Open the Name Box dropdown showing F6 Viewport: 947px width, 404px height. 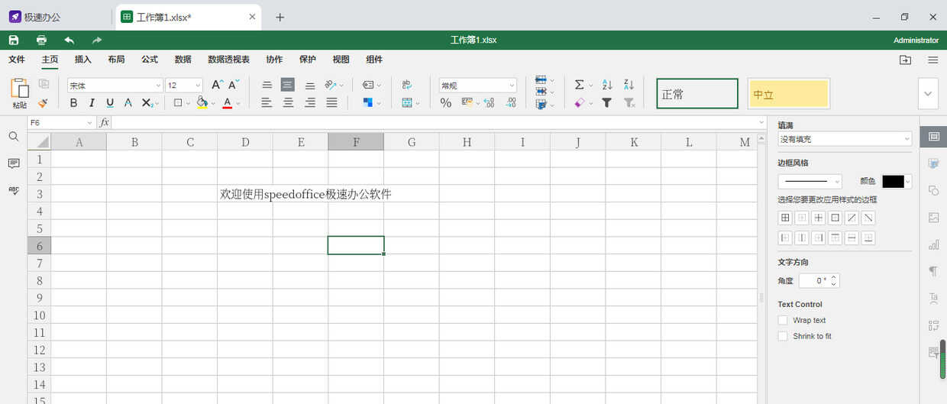coord(89,123)
